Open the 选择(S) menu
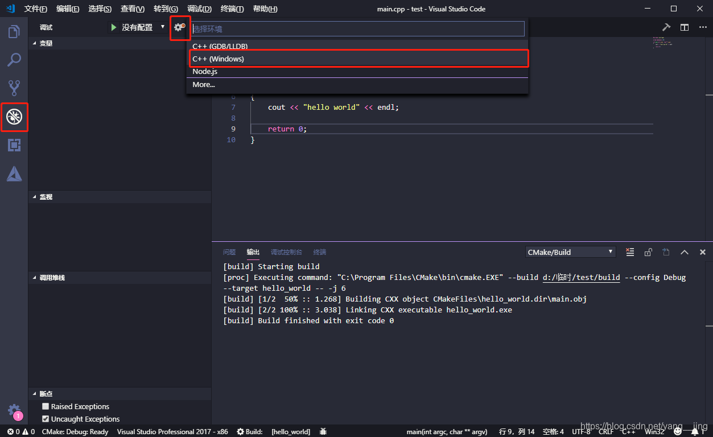The height and width of the screenshot is (437, 713). (100, 9)
